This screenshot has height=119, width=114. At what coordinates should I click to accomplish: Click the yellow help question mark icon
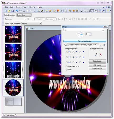click(x=108, y=11)
